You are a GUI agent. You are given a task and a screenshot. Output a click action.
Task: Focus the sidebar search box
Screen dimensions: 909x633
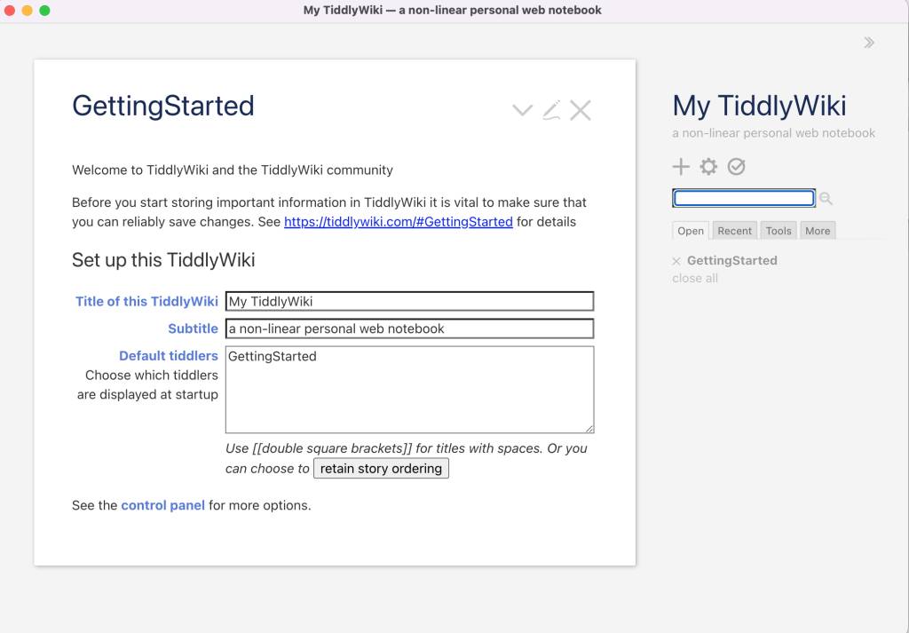click(x=744, y=198)
